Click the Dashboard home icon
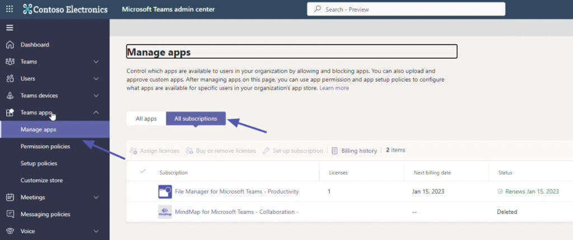573x240 pixels. pos(10,45)
